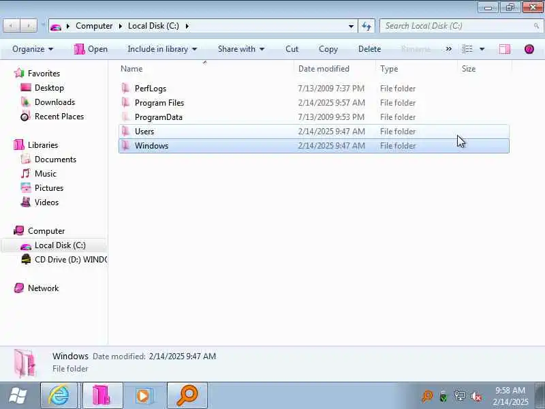Expand the arrow before Computer in path
This screenshot has width=545, height=409.
click(67, 26)
